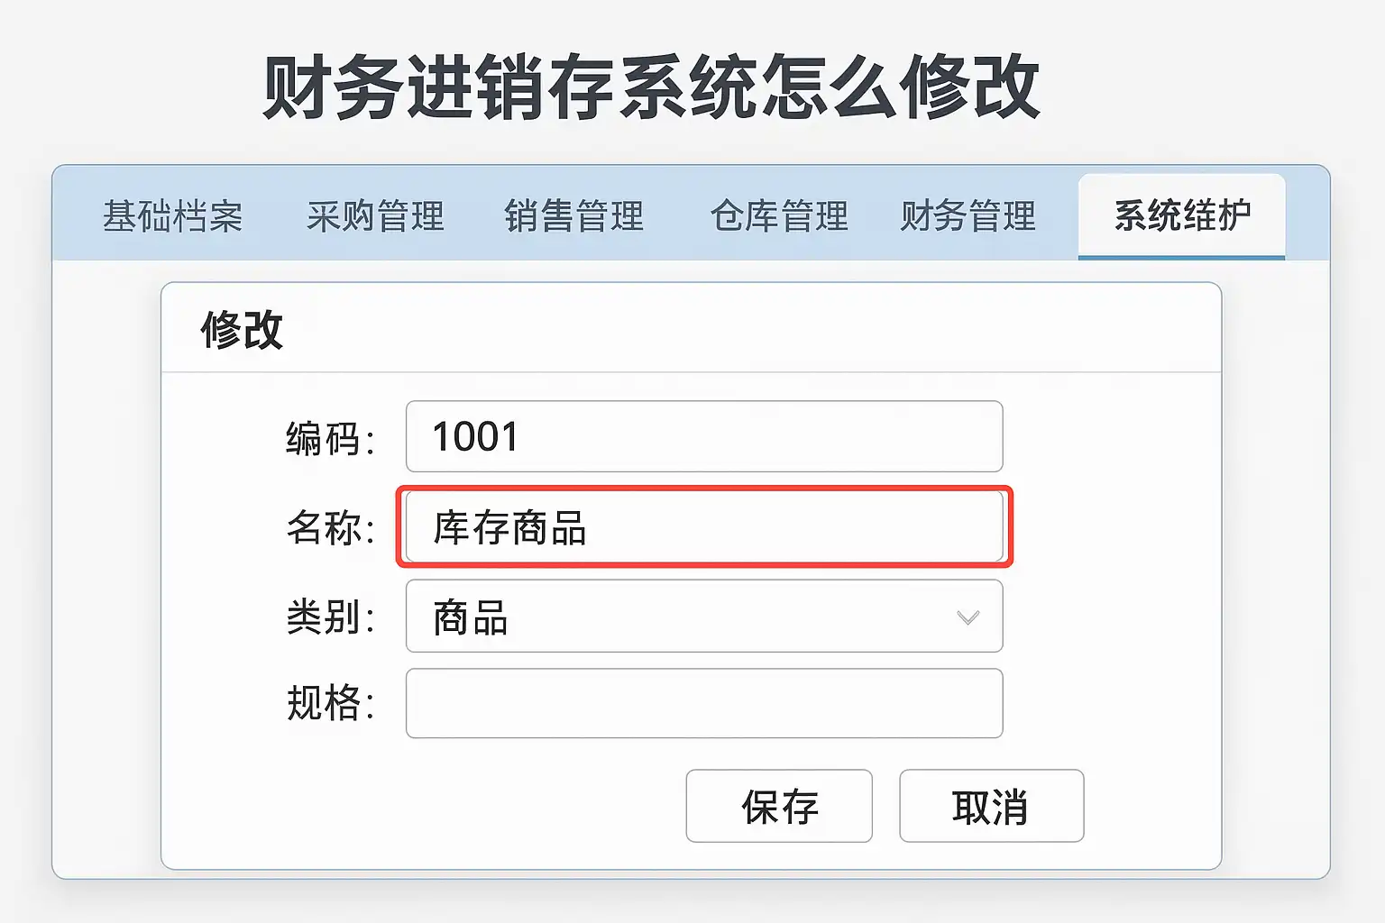
Task: Select the 销售管理 tab
Action: coord(574,216)
